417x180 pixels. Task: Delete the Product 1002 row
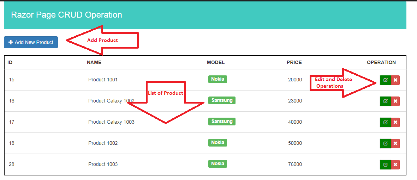tap(395, 143)
